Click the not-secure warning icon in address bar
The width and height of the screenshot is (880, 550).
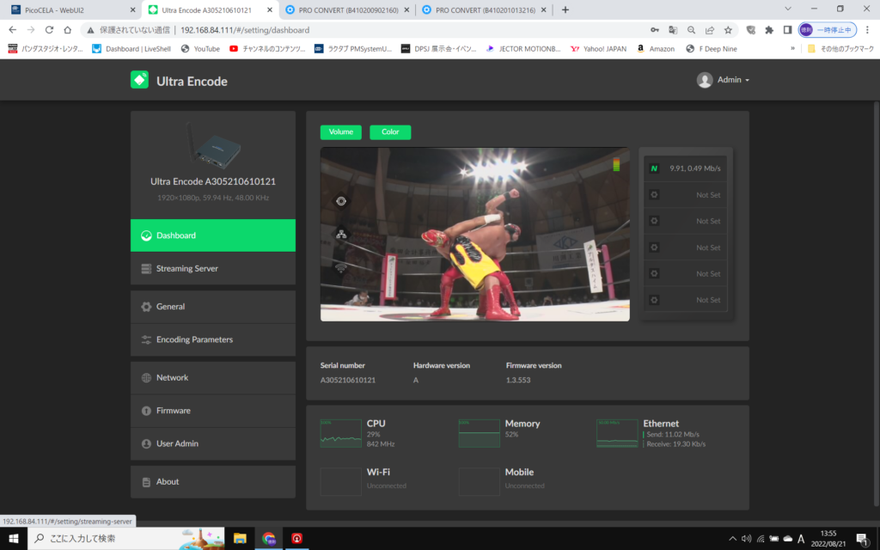(x=90, y=30)
